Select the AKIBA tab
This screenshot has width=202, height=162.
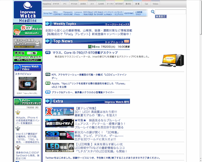(83, 4)
